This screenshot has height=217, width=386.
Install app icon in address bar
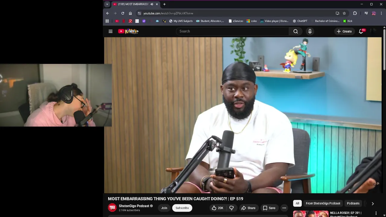pos(337,13)
